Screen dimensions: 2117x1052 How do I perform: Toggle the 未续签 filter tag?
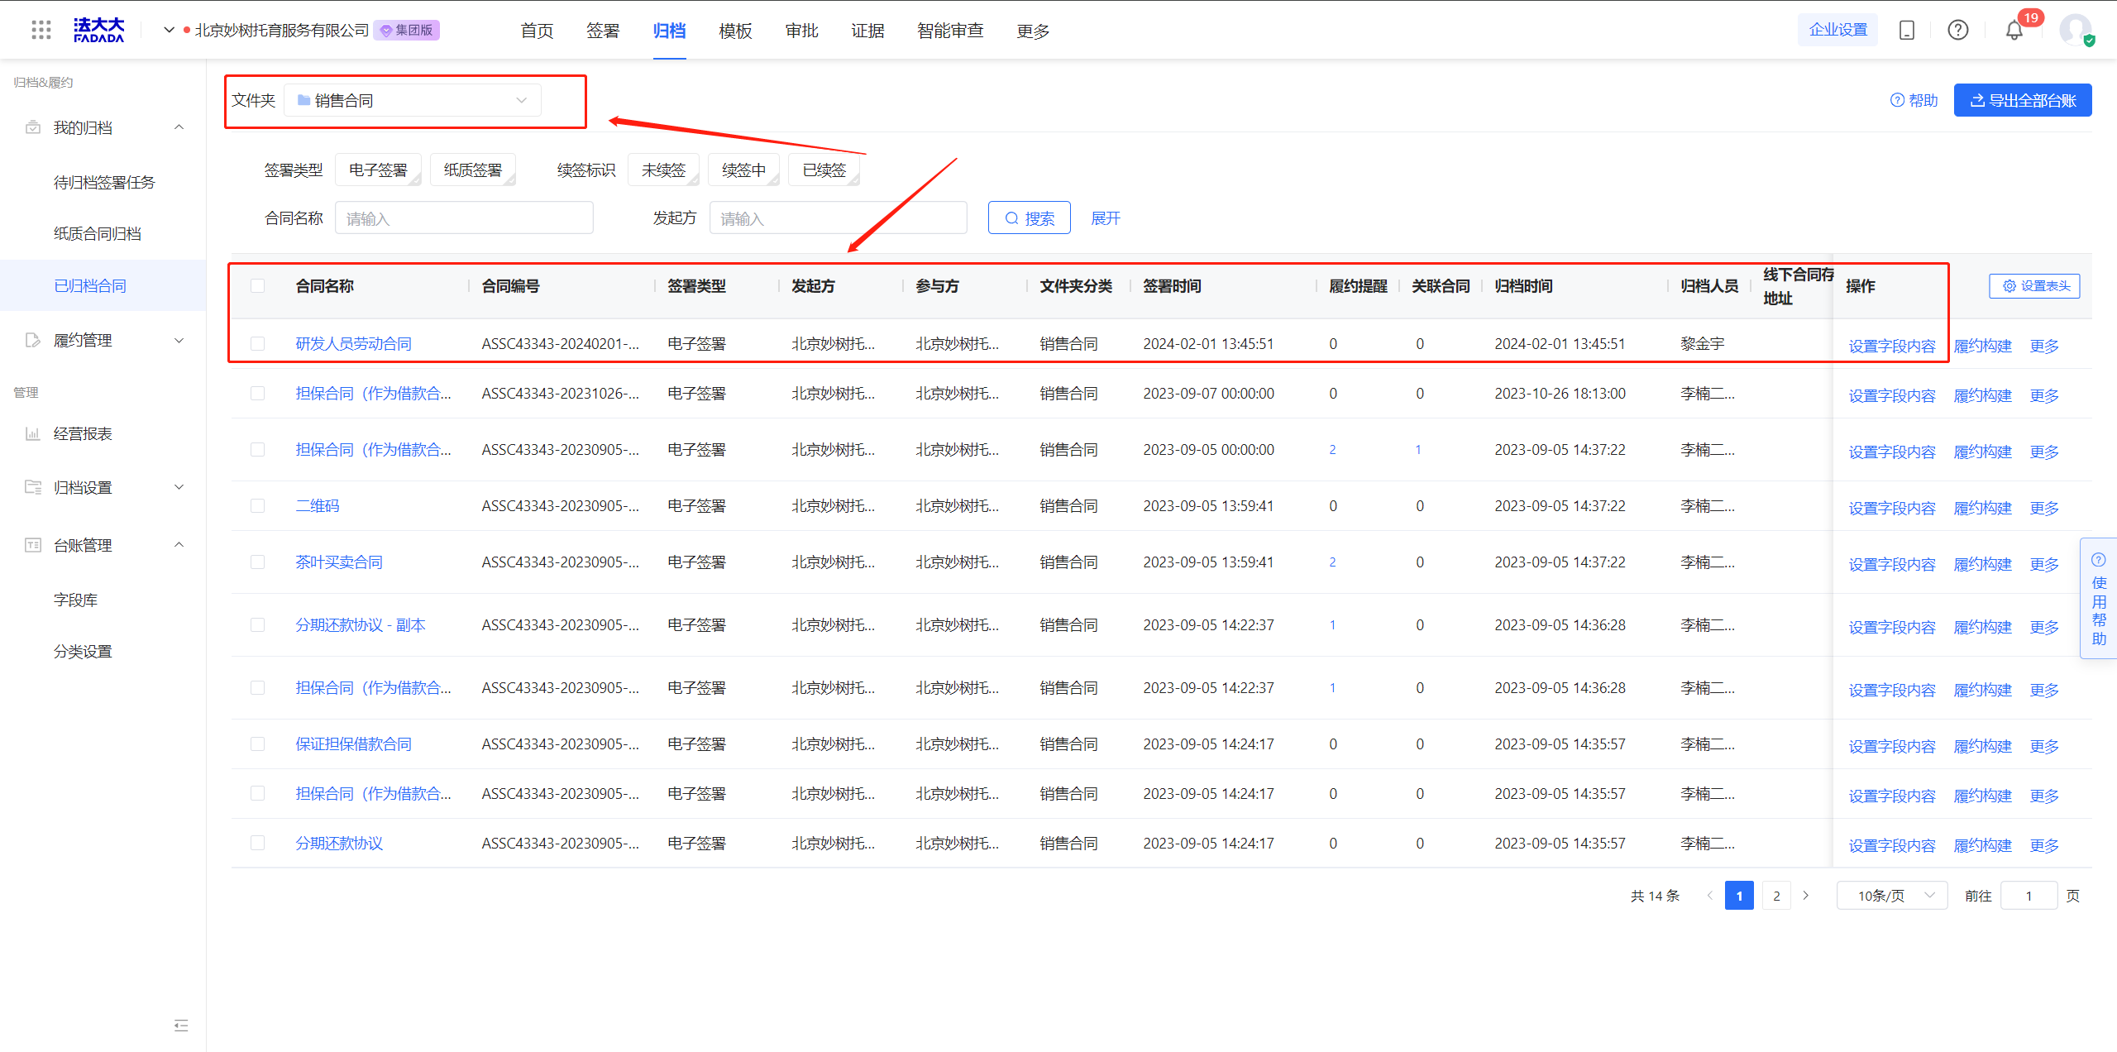664,170
